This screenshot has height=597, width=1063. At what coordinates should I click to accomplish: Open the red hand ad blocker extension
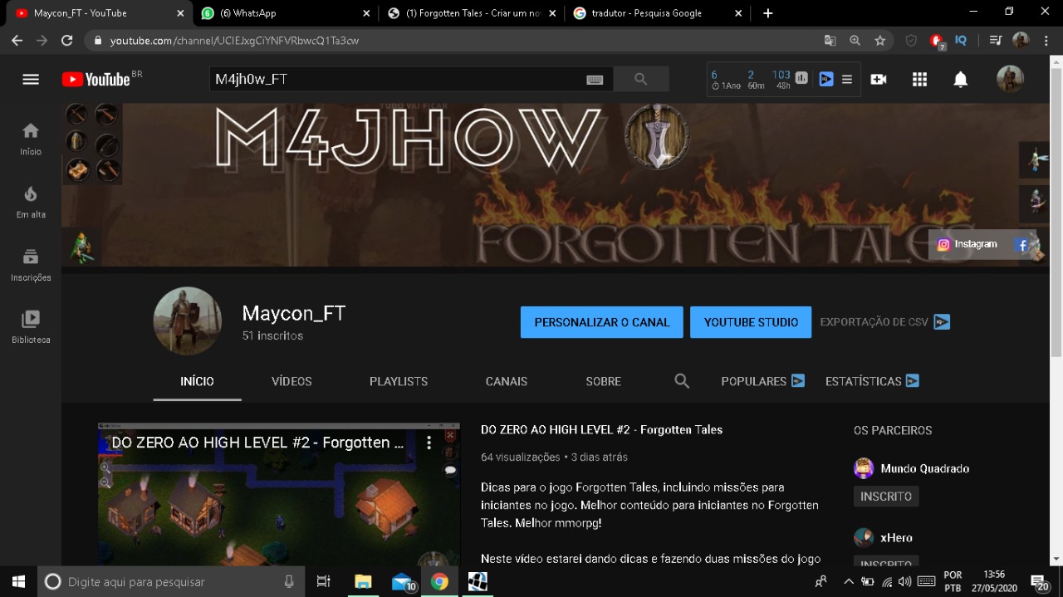point(937,41)
